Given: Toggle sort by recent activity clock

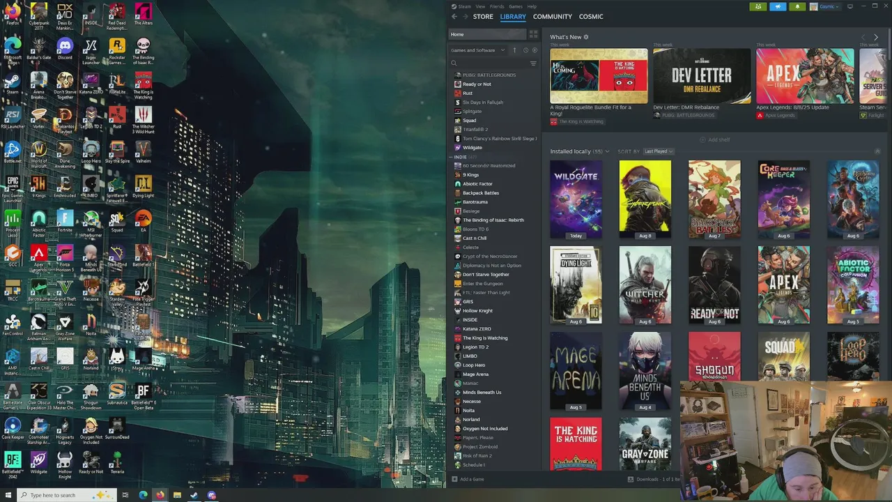Looking at the screenshot, I should [x=525, y=50].
